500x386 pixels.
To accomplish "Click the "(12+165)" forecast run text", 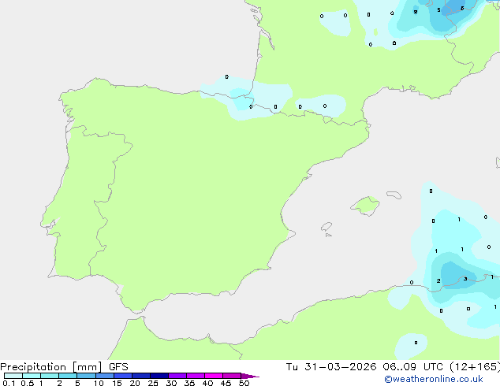I will tap(475, 367).
